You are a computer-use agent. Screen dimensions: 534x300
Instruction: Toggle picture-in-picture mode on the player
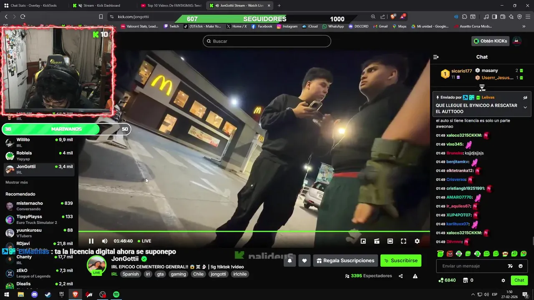363,241
